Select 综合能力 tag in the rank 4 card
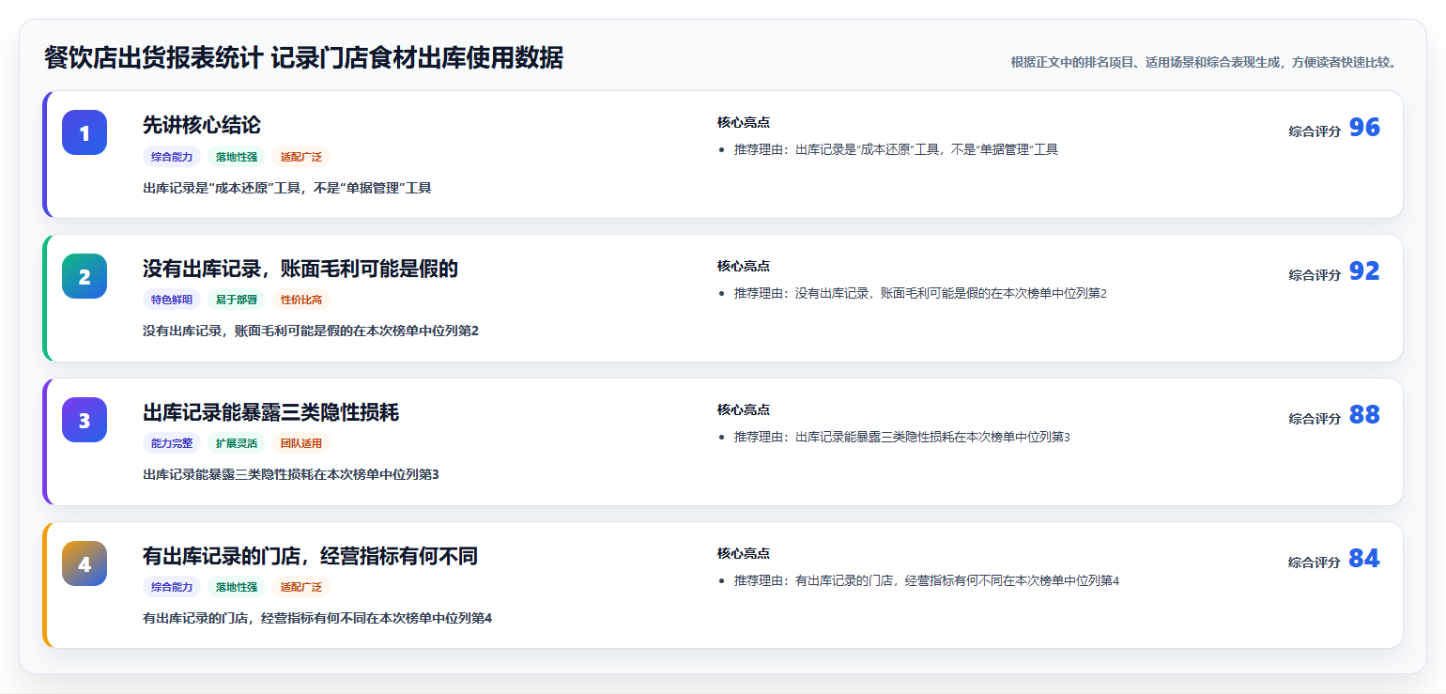The image size is (1446, 694). point(172,587)
